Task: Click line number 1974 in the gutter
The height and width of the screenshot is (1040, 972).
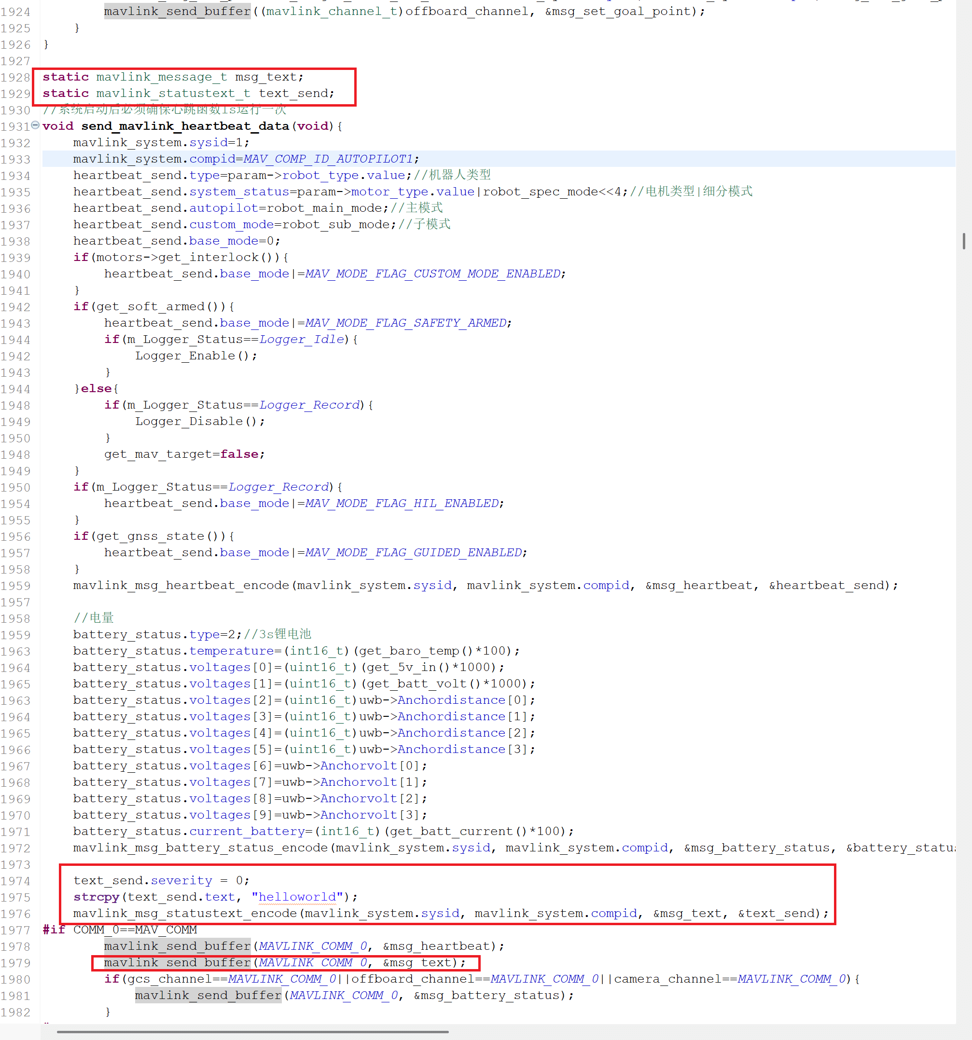Action: point(16,881)
